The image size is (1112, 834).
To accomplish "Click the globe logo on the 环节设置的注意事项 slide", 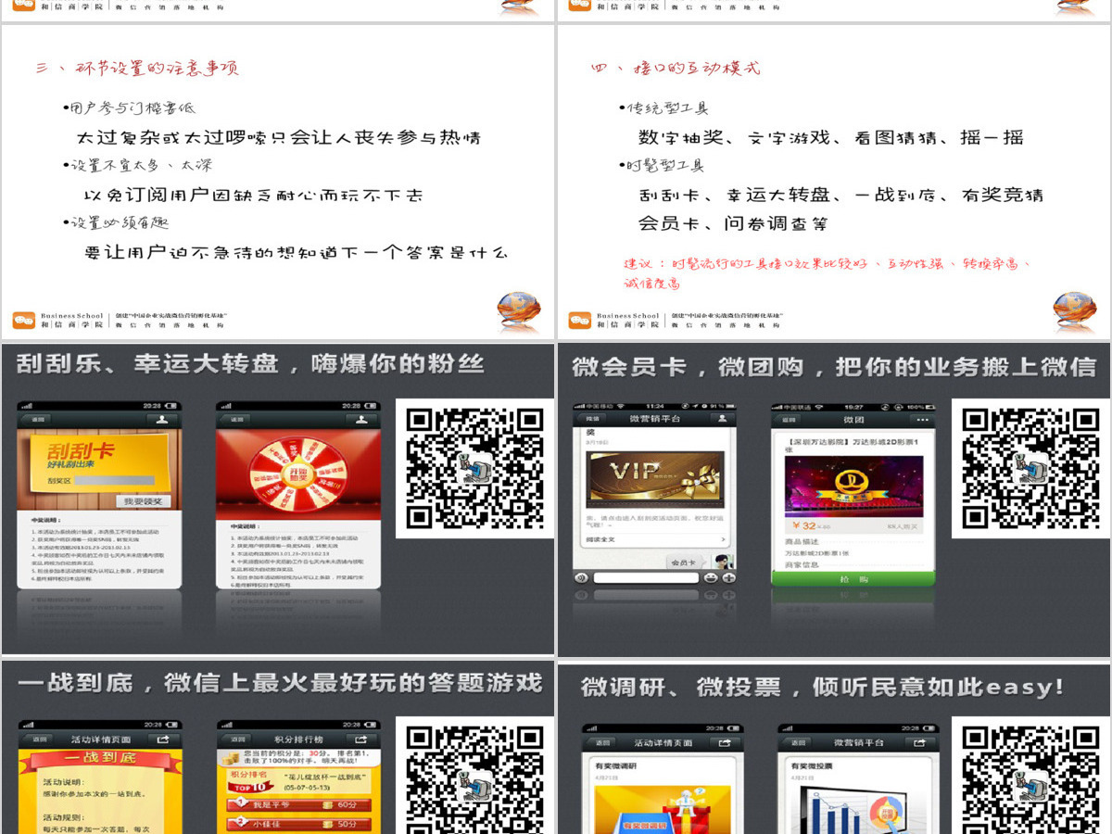I will pos(517,310).
